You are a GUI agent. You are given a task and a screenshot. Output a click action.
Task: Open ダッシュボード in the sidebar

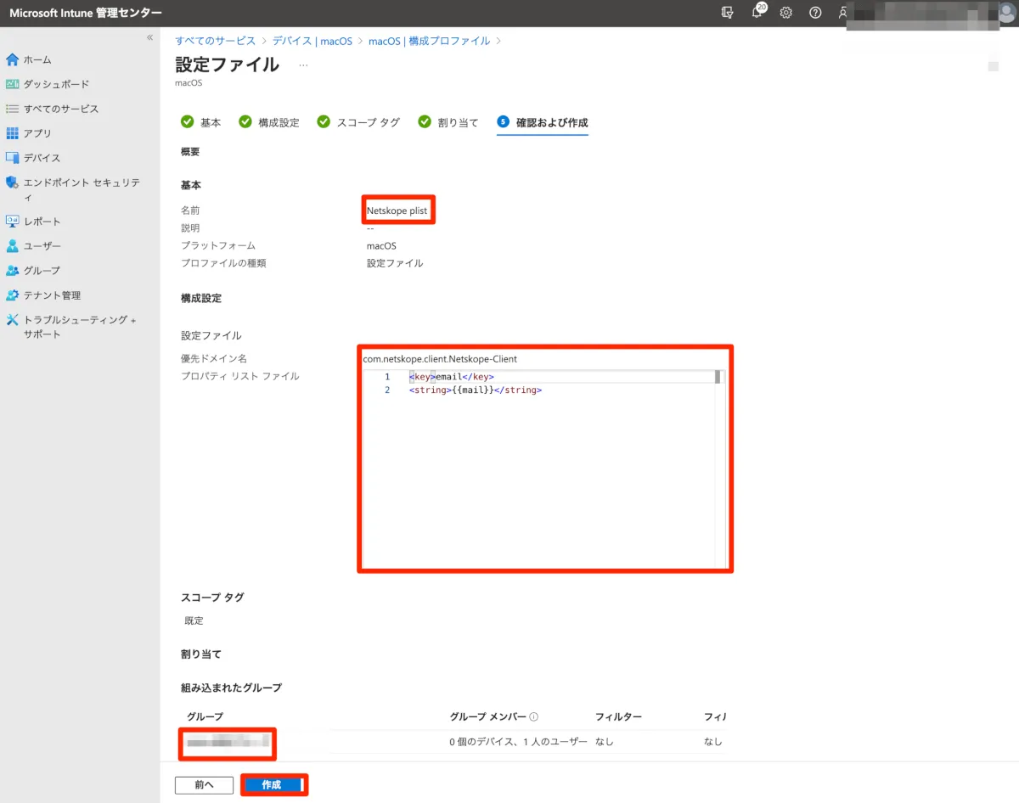pos(55,84)
